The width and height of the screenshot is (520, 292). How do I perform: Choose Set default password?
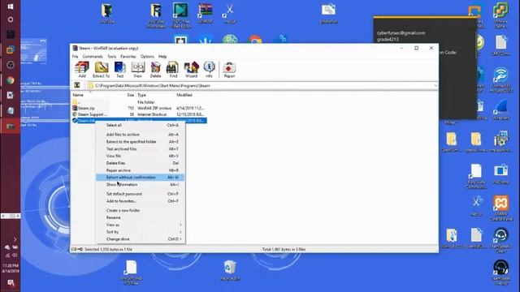click(141, 194)
